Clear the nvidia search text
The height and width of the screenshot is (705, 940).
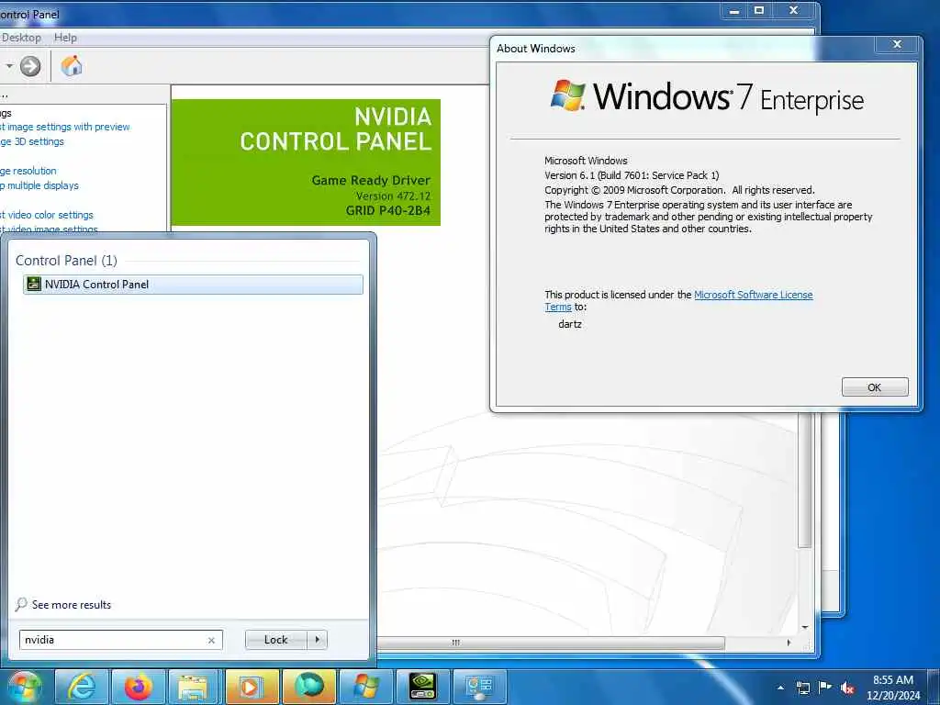click(x=211, y=640)
